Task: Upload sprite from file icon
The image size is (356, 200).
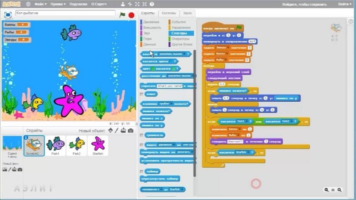Action: pos(123,130)
